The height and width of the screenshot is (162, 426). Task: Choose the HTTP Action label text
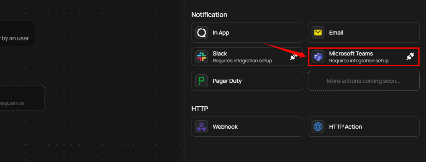click(x=345, y=127)
